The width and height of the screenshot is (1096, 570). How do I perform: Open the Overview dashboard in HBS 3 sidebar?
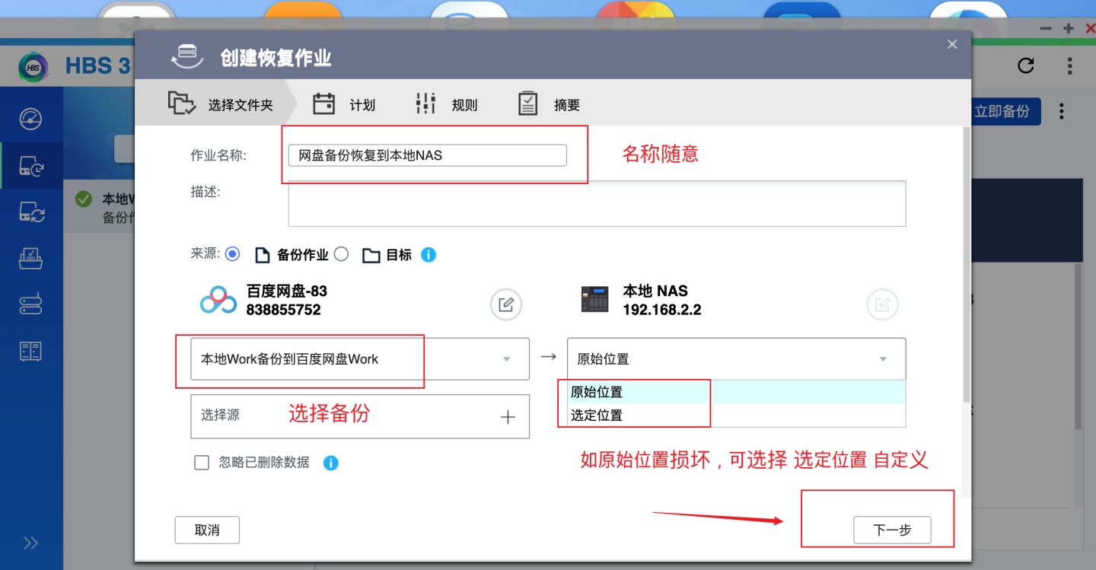[x=30, y=118]
